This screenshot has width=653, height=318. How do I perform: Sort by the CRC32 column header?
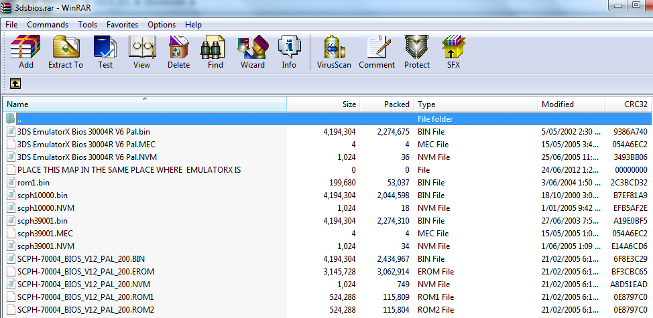point(628,104)
